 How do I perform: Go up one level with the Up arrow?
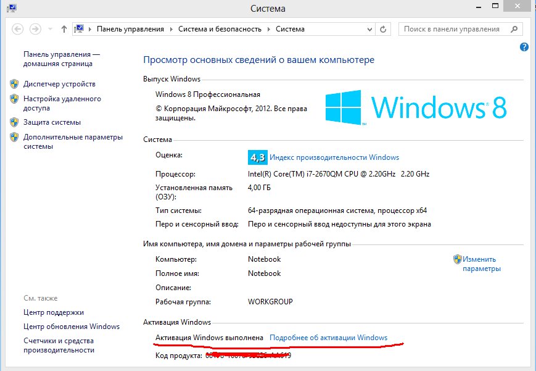tap(64, 29)
